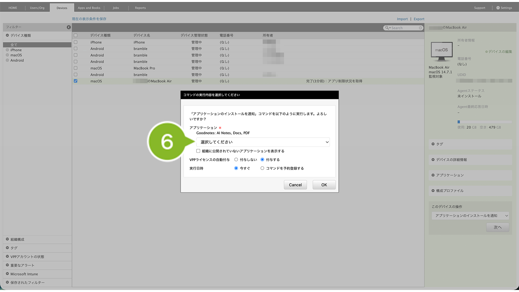Open the device operation dropdown

(470, 216)
